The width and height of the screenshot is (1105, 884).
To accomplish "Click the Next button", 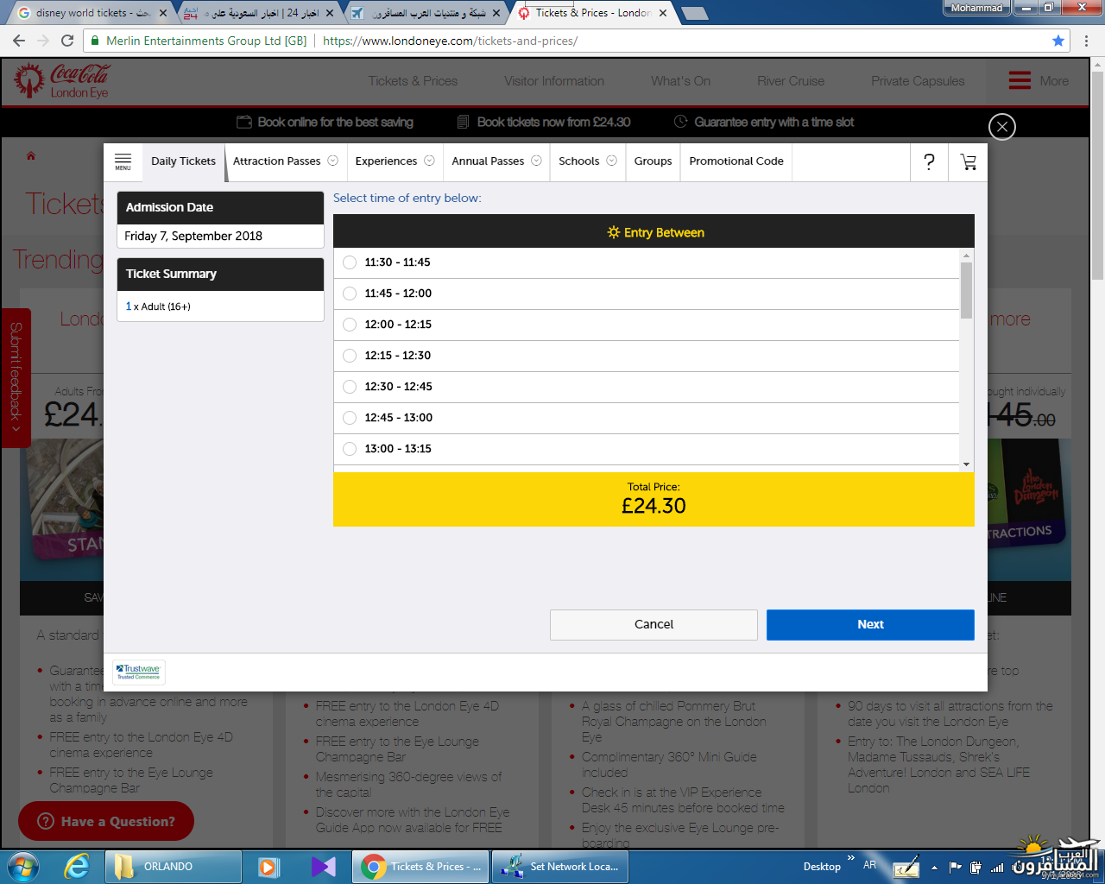I will [x=870, y=625].
